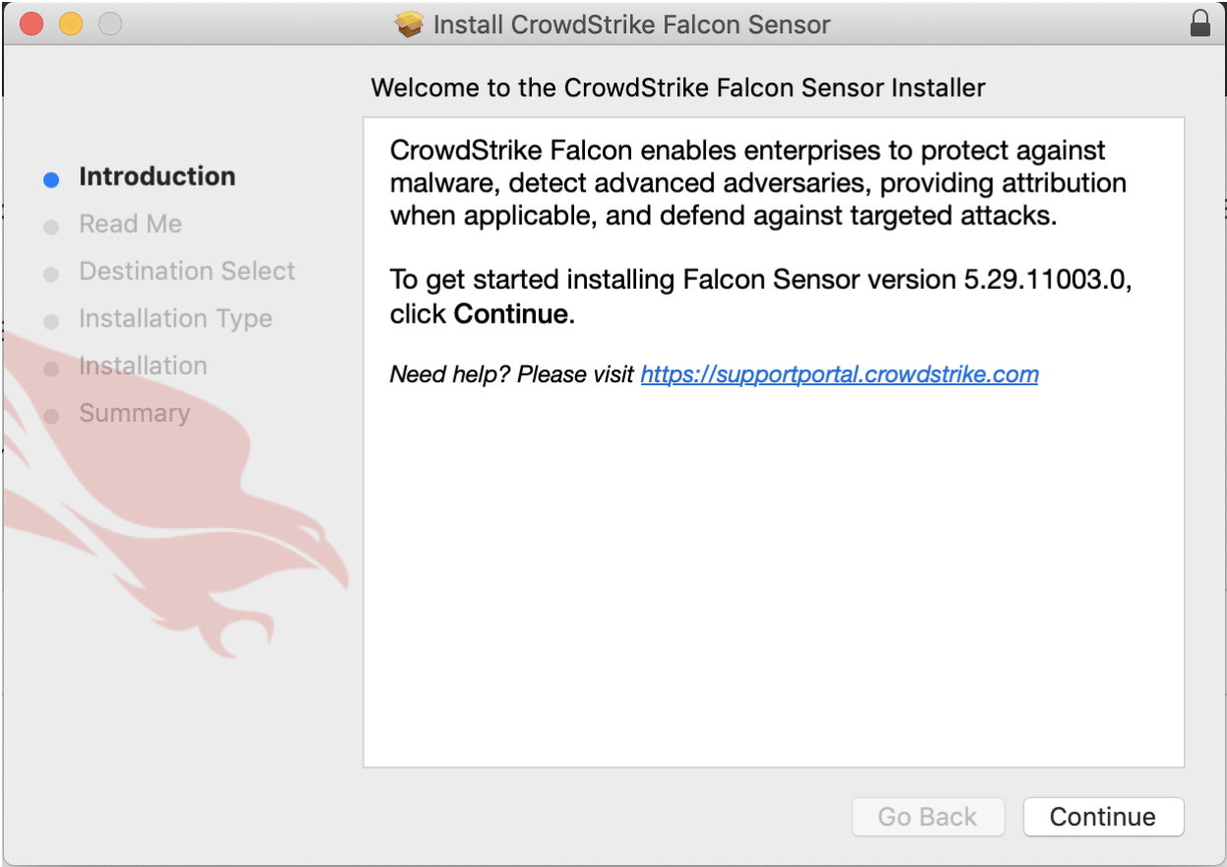Click the window title 'Install CrowdStrike Falcon Sensor'
The image size is (1227, 867).
[631, 24]
